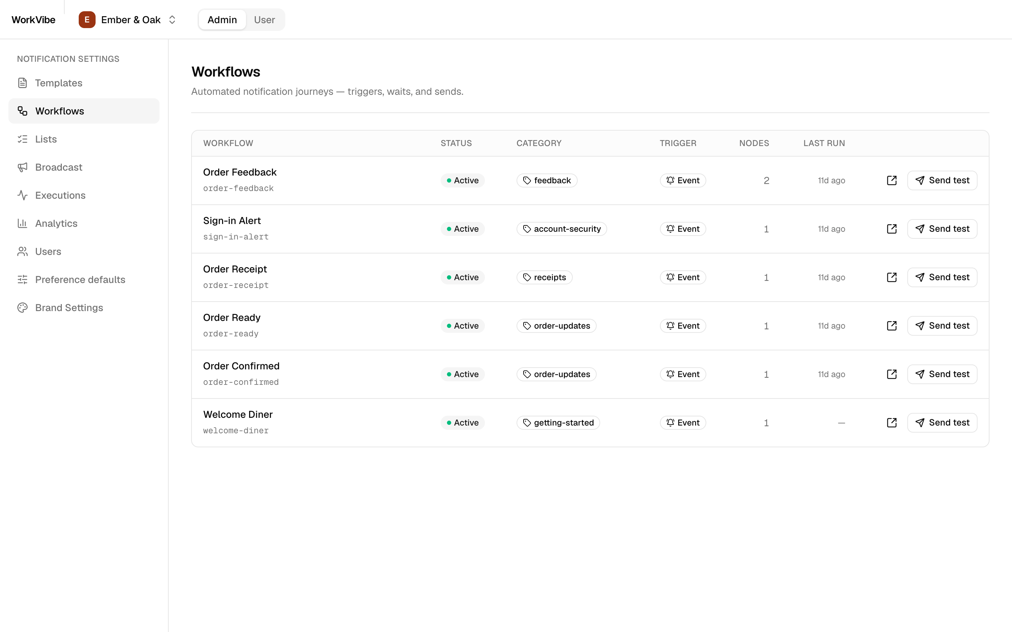The width and height of the screenshot is (1012, 632).
Task: Click the LAST RUN column header
Action: (x=824, y=143)
